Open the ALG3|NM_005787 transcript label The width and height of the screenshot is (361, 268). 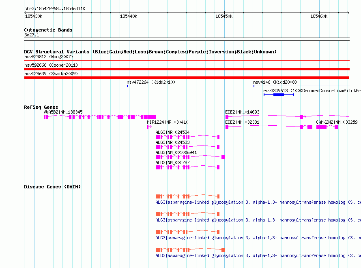pyautogui.click(x=172, y=162)
